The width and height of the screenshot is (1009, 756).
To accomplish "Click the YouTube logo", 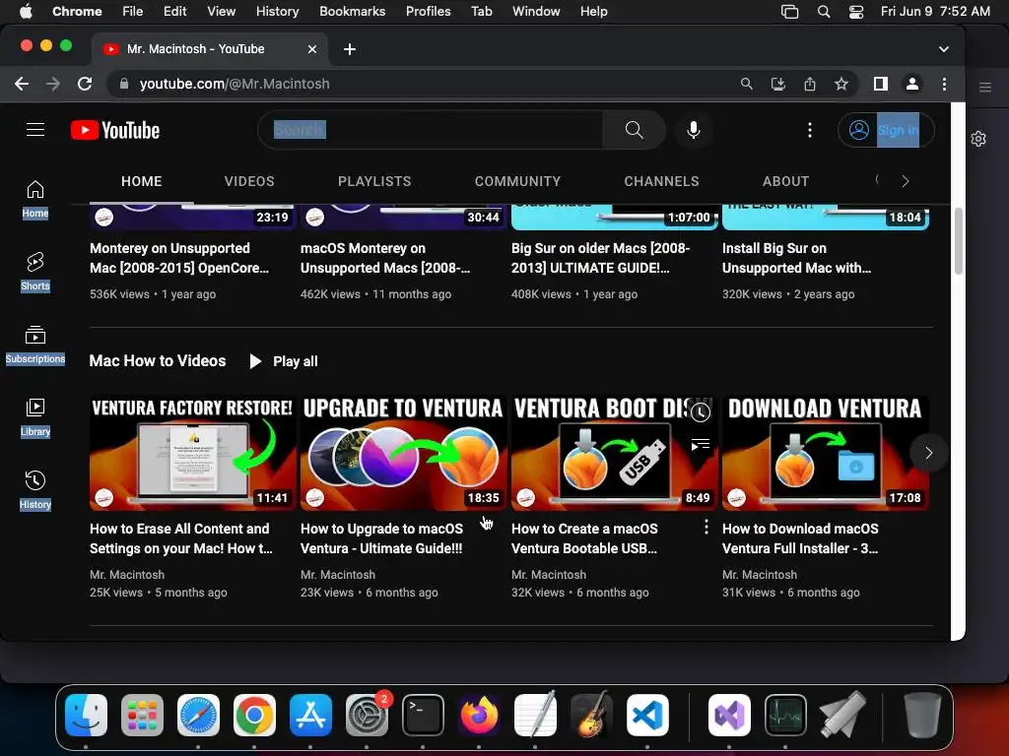I will pos(115,131).
